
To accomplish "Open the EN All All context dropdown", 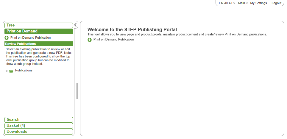I will (x=227, y=3).
